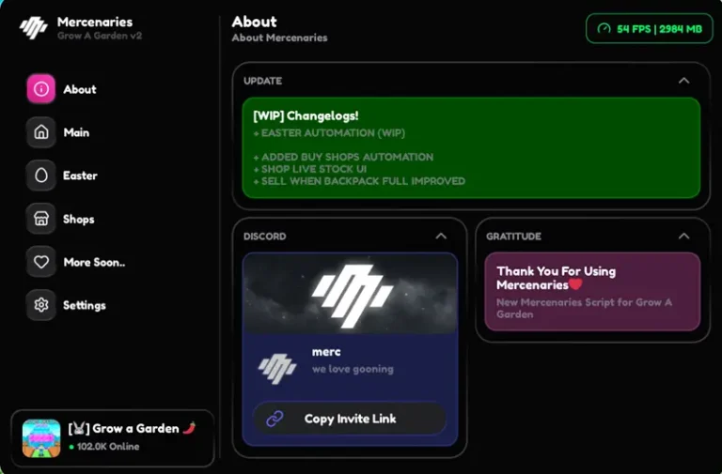Click the 54 FPS | 2984 MB indicator

(x=650, y=29)
